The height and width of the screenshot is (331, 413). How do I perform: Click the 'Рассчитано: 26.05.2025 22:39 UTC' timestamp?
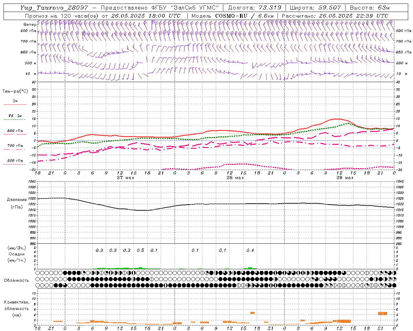tap(335, 16)
